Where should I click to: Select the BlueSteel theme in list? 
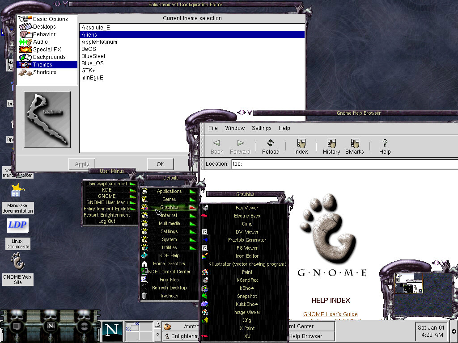coord(93,56)
